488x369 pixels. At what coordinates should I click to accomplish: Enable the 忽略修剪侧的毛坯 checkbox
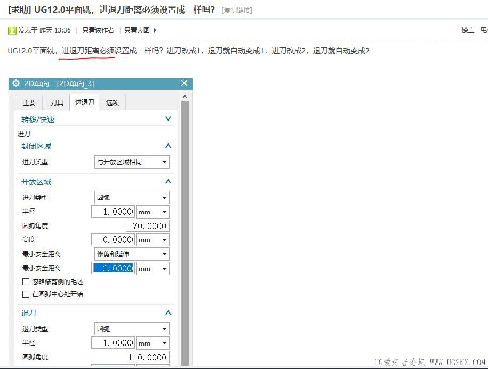tap(26, 282)
